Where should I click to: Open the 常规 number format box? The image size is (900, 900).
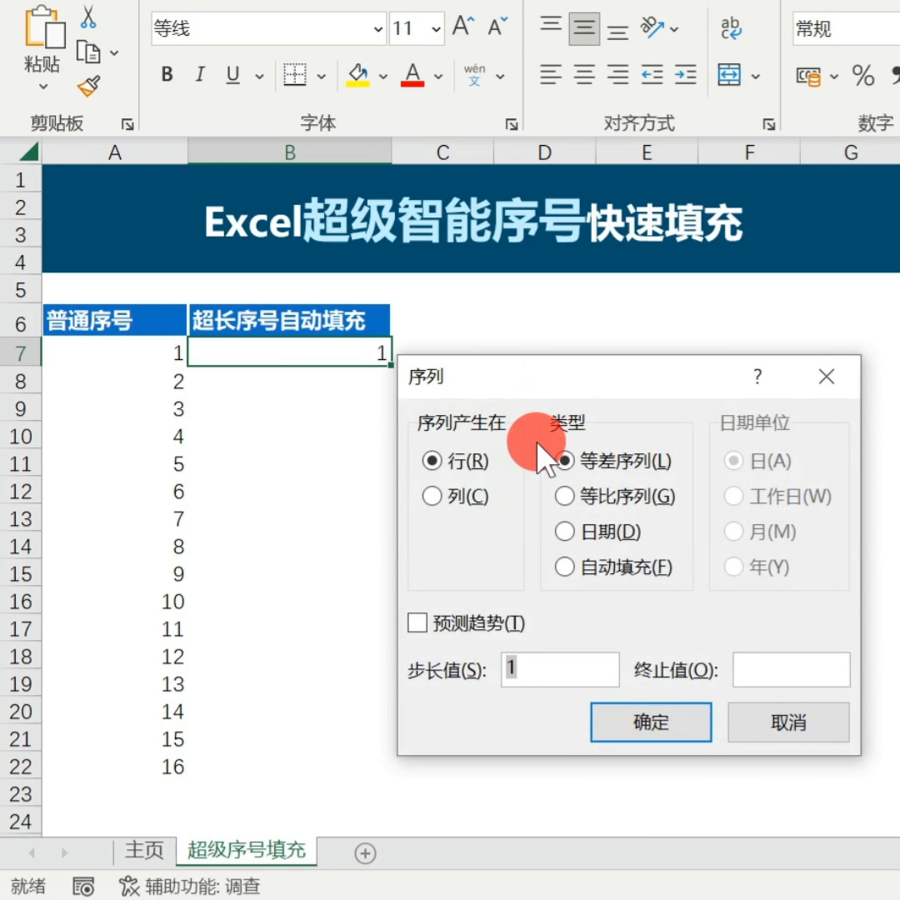point(846,28)
